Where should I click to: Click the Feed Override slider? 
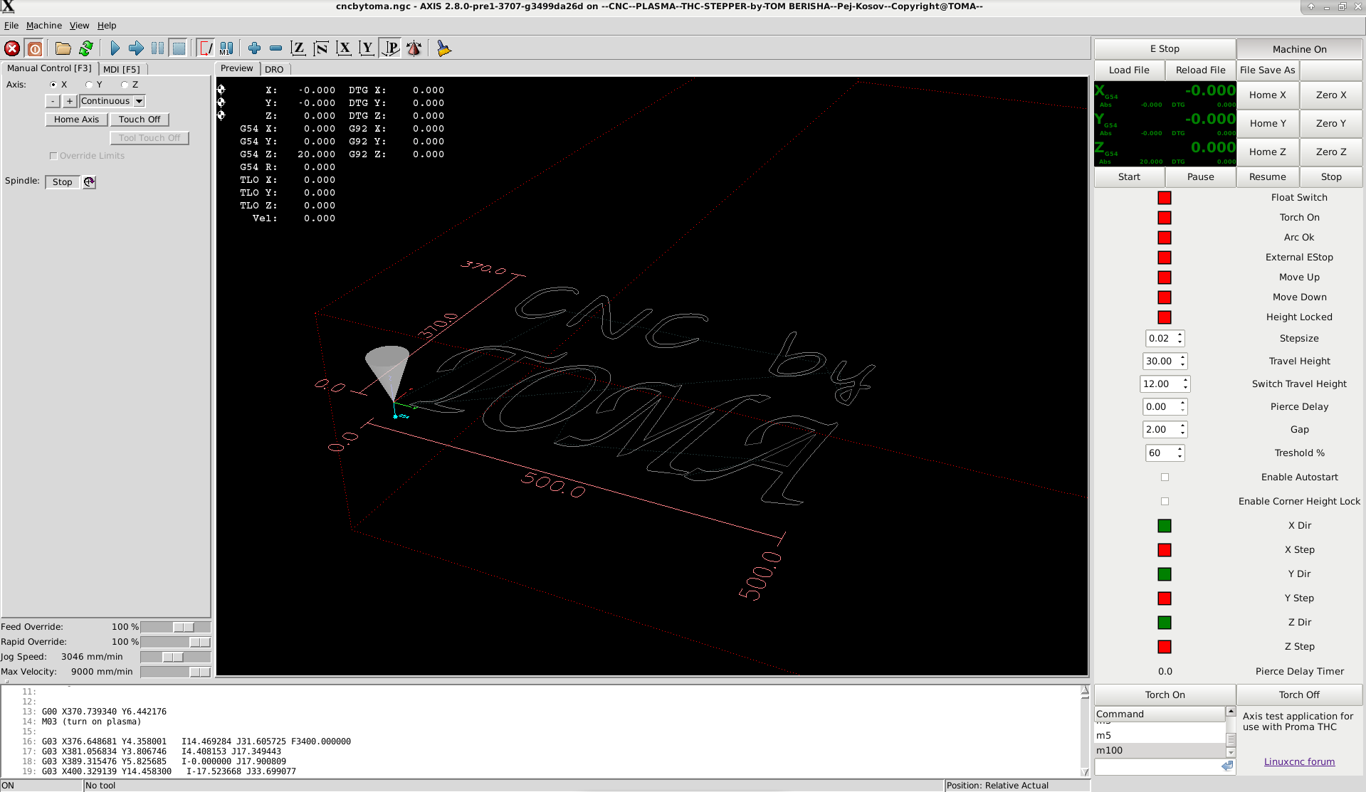pos(176,627)
